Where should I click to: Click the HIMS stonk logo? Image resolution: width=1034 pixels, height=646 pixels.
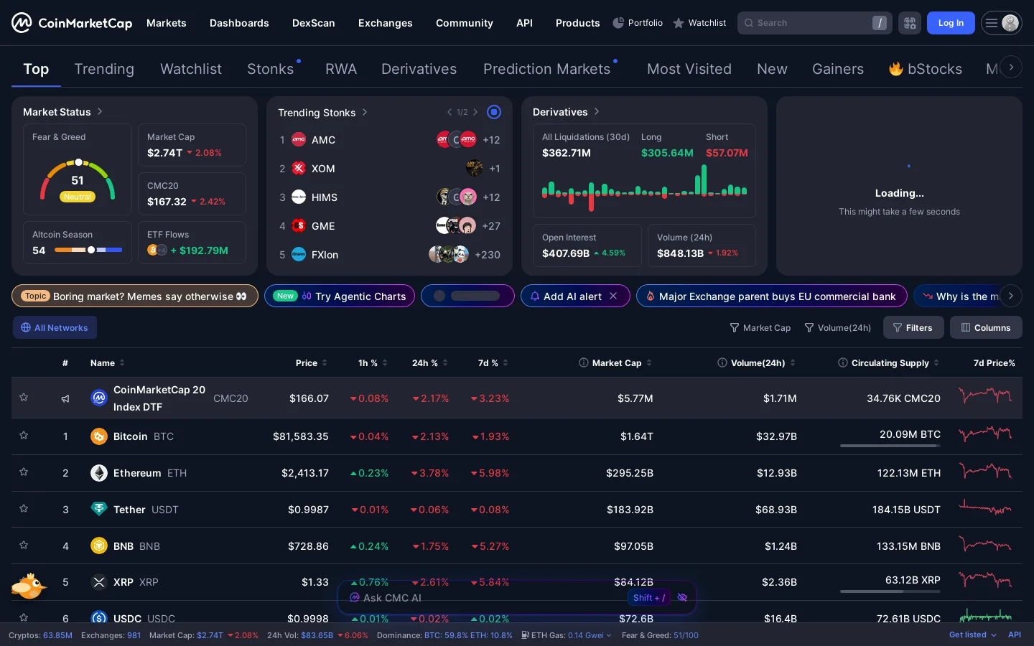[299, 197]
